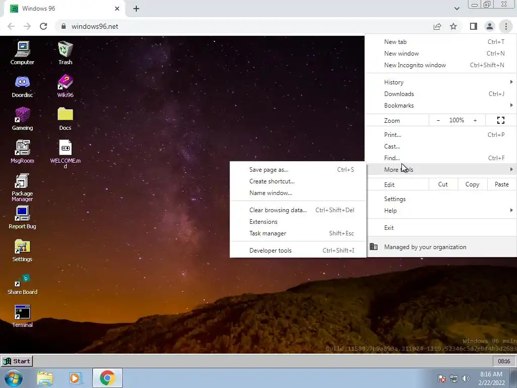Select Save page as... entry
Screen dimensions: 517x388
pyautogui.click(x=298, y=170)
